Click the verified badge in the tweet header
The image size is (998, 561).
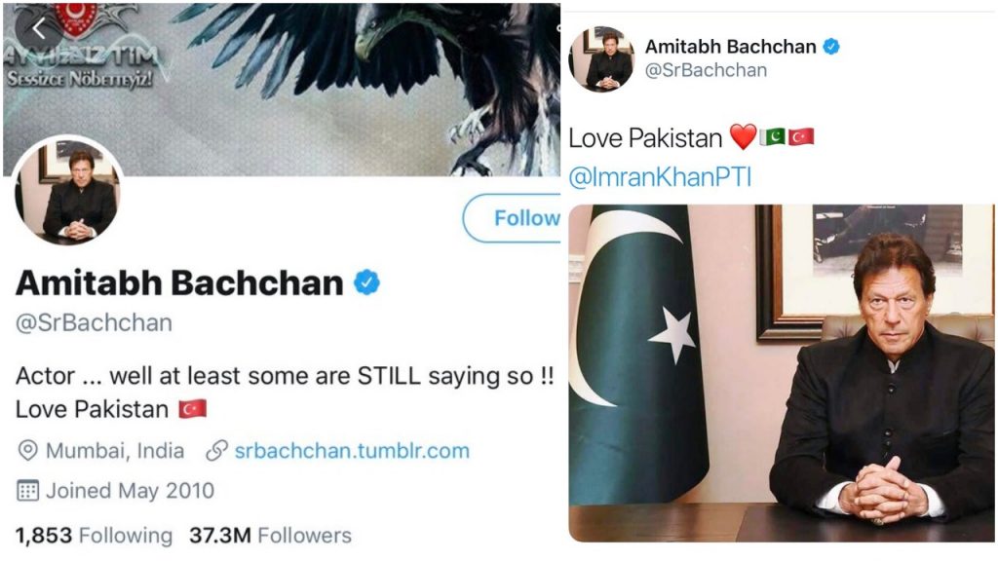coord(831,47)
